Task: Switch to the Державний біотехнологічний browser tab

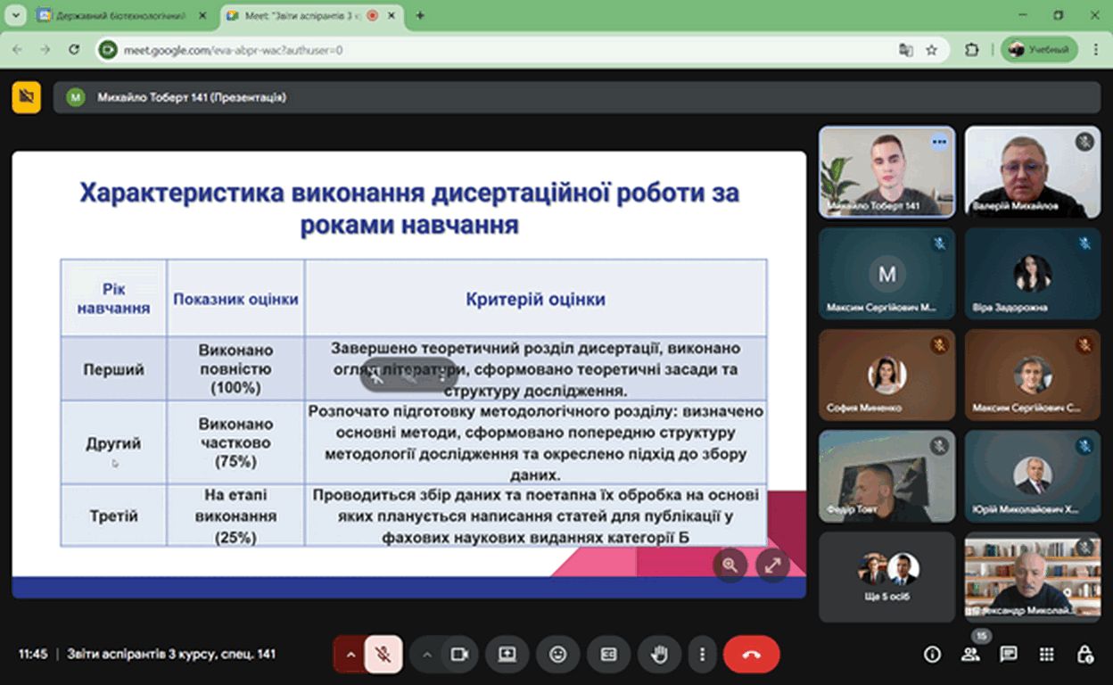Action: [x=120, y=15]
